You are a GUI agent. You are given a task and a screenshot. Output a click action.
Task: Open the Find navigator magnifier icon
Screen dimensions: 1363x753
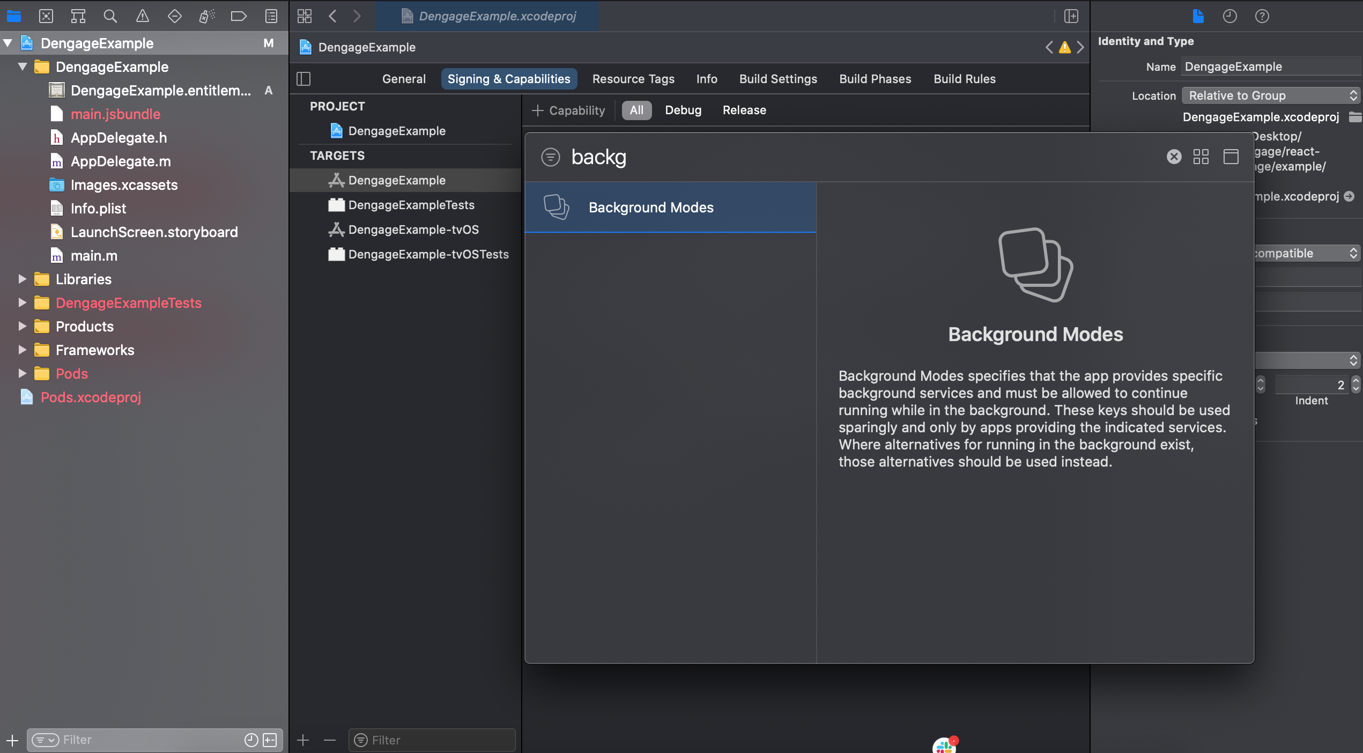pyautogui.click(x=110, y=16)
